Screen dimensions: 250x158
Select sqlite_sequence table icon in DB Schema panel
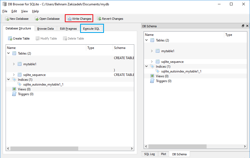pos(158,61)
